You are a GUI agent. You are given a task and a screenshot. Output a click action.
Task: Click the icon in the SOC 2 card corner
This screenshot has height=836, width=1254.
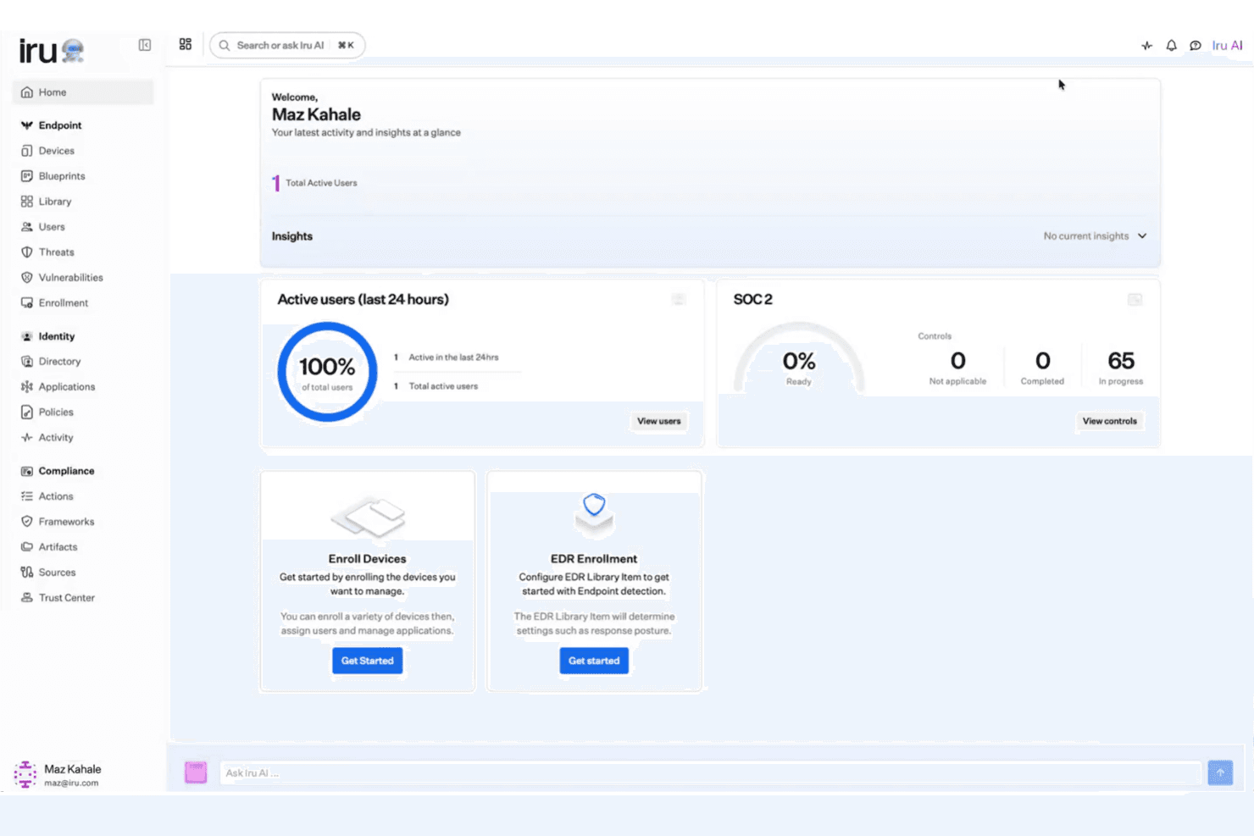click(x=1135, y=299)
